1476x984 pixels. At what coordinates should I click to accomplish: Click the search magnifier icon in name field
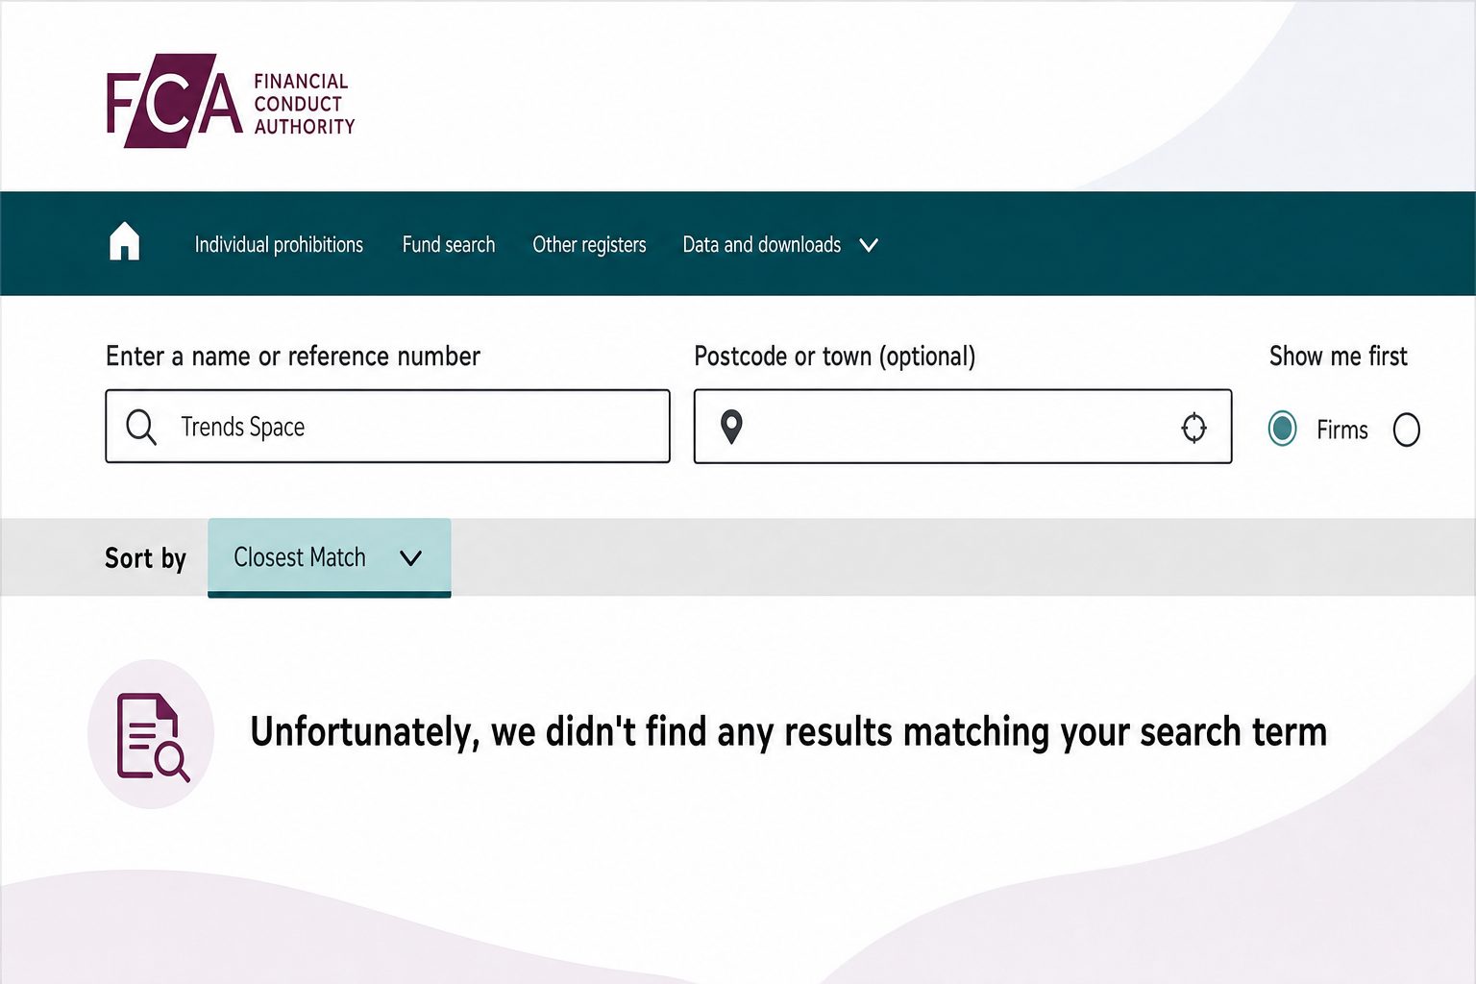[141, 427]
